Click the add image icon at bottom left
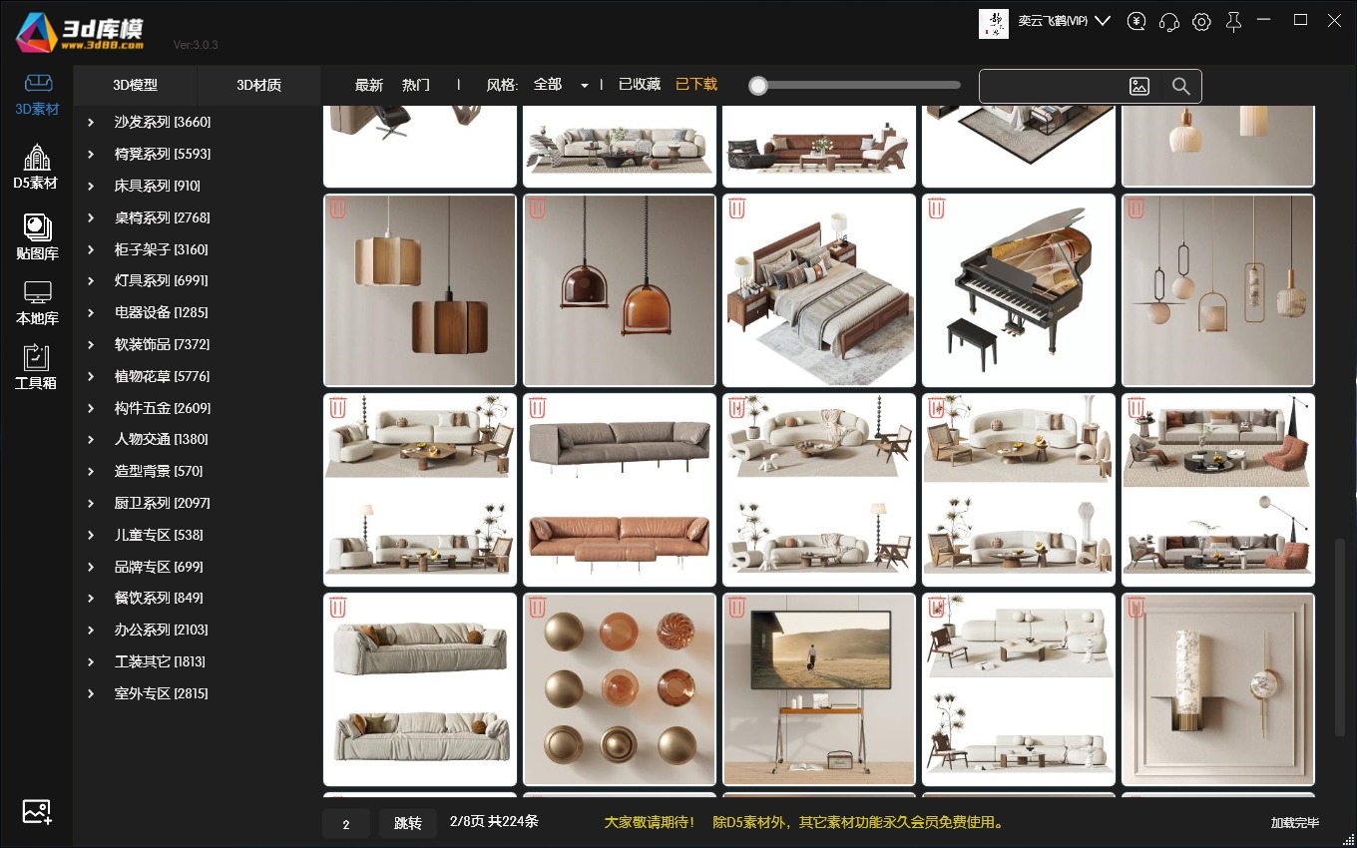Image resolution: width=1357 pixels, height=848 pixels. [x=37, y=811]
